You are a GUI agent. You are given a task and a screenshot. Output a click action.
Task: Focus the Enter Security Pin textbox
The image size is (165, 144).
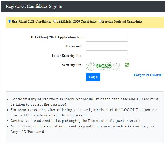coord(107,56)
